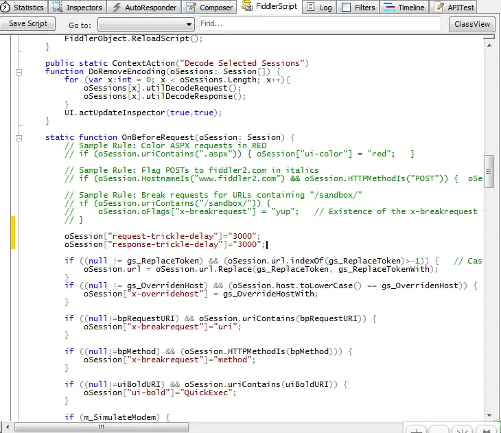Click the Timeline bars icon
Viewport: 501px width, 433px height.
389,7
